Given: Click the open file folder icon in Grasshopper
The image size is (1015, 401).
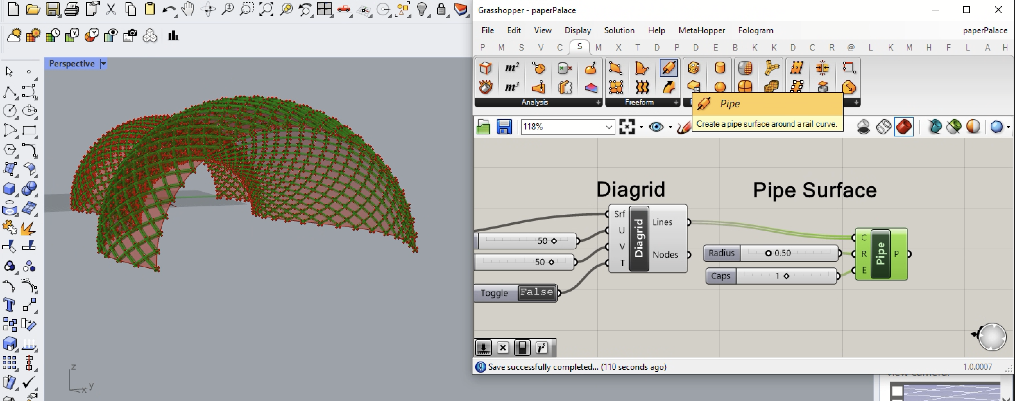Looking at the screenshot, I should coord(484,127).
